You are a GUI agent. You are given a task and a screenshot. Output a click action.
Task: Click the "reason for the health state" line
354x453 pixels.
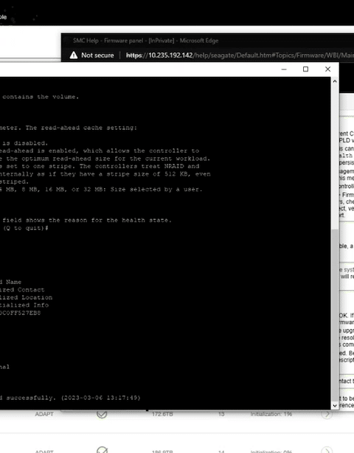[87, 220]
